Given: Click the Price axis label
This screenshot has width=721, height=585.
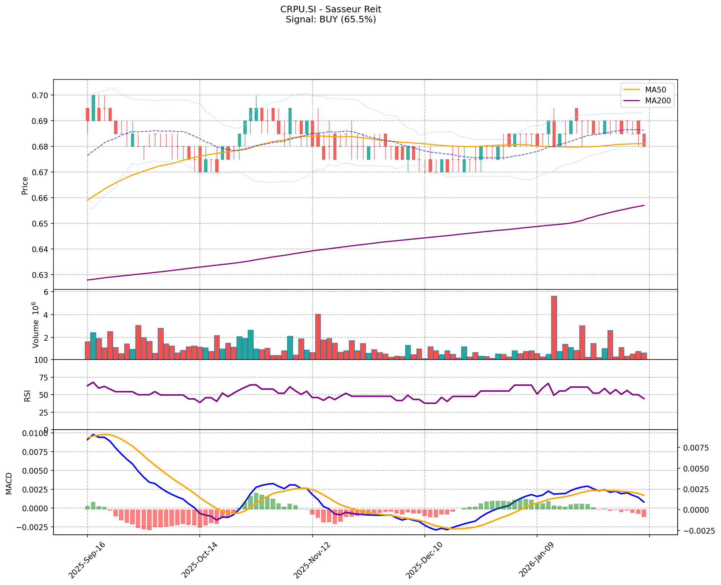Looking at the screenshot, I should 25,186.
